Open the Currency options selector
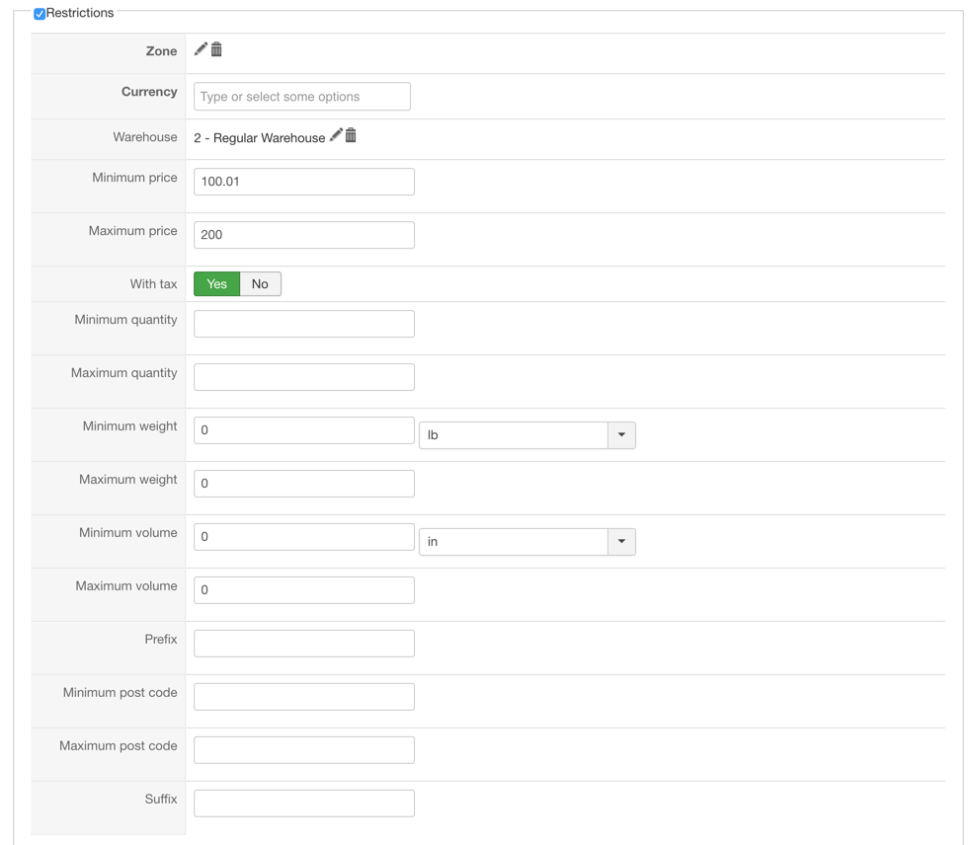 click(x=301, y=97)
